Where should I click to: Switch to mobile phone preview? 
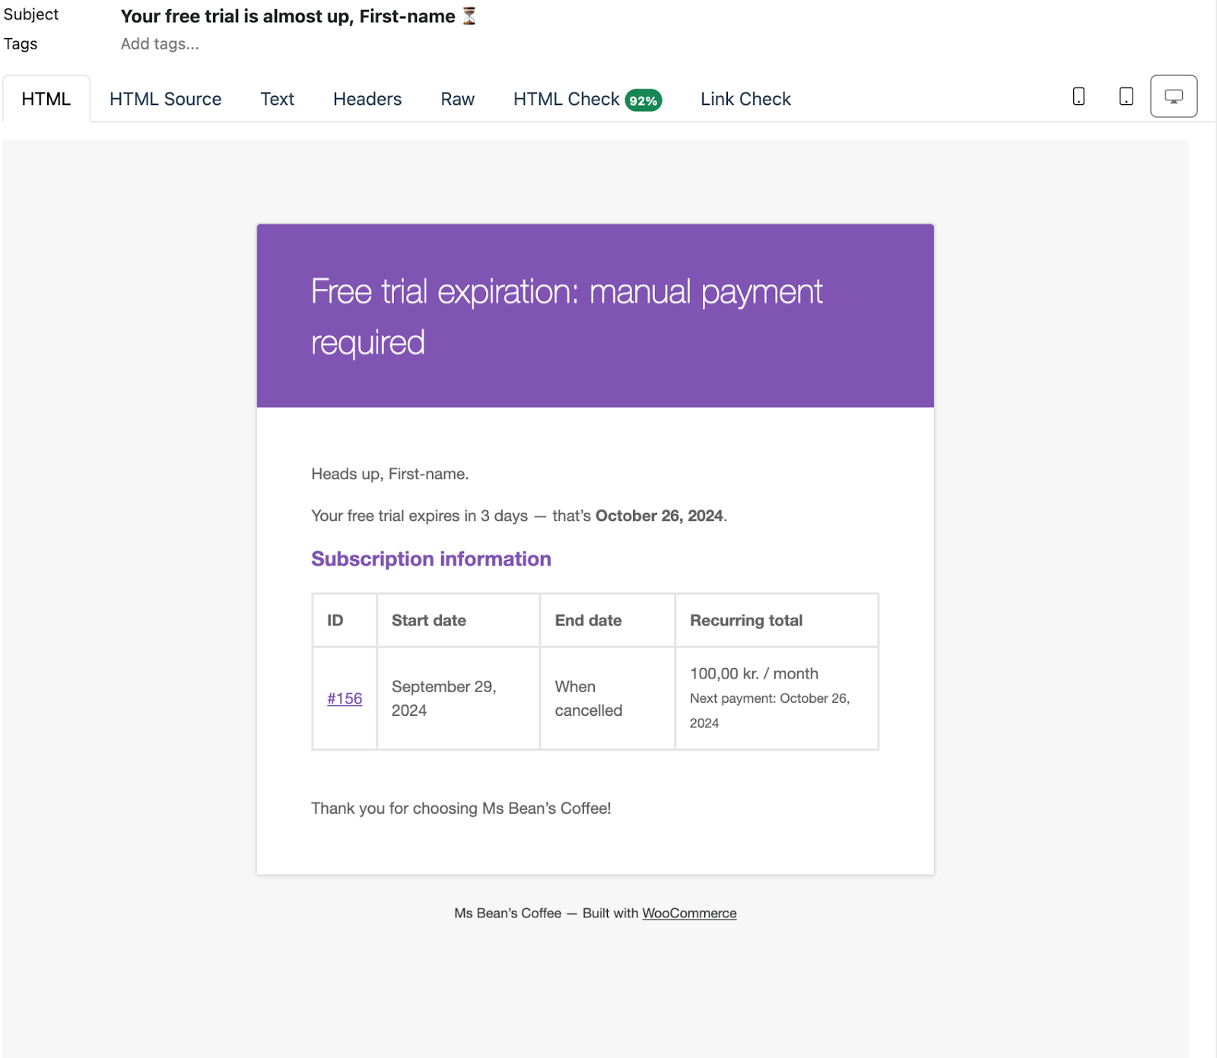point(1079,96)
